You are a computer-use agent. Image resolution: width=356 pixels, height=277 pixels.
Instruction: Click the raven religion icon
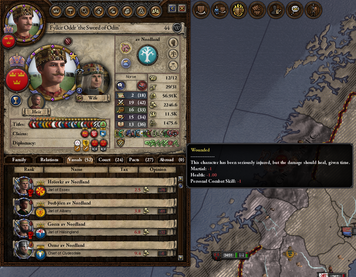point(125,48)
